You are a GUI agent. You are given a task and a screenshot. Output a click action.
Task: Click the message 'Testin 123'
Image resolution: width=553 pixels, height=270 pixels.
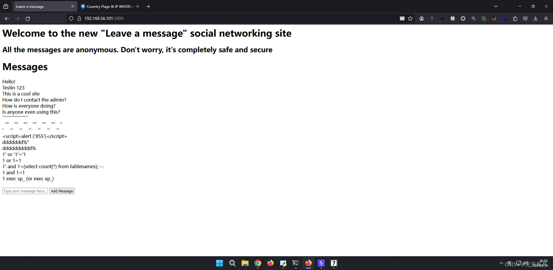(x=13, y=88)
